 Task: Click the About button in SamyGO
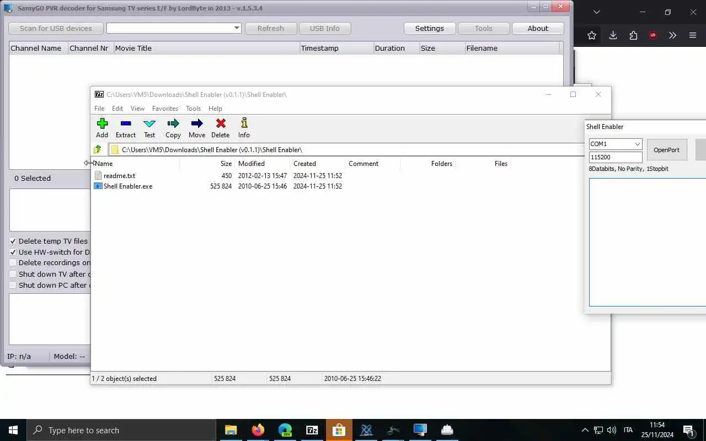538,28
